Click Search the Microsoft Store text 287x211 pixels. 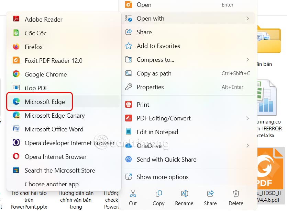click(60, 171)
